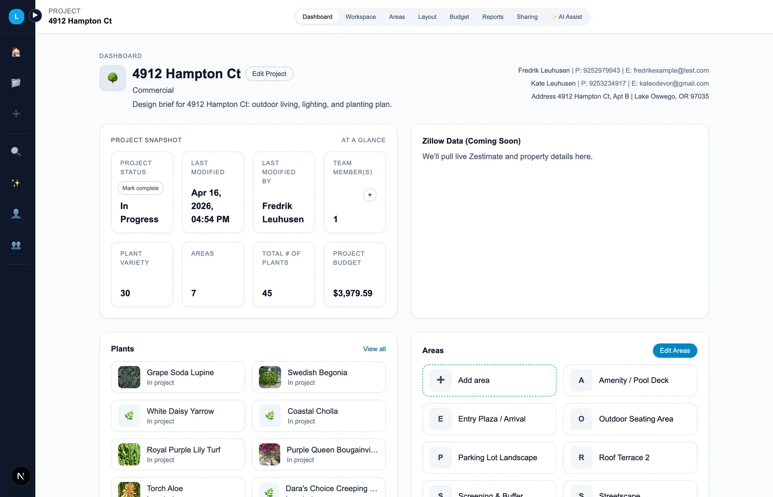Click the N badge at bottom left

pos(21,476)
